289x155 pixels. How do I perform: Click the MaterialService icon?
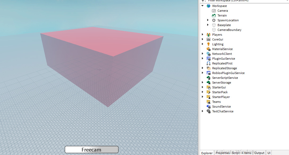209,49
